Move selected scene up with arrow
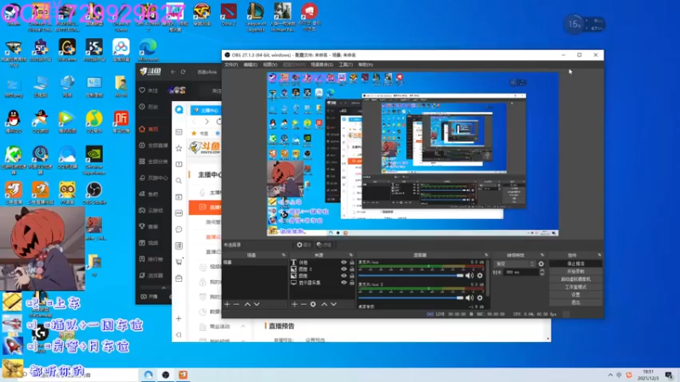The image size is (680, 382). point(247,304)
